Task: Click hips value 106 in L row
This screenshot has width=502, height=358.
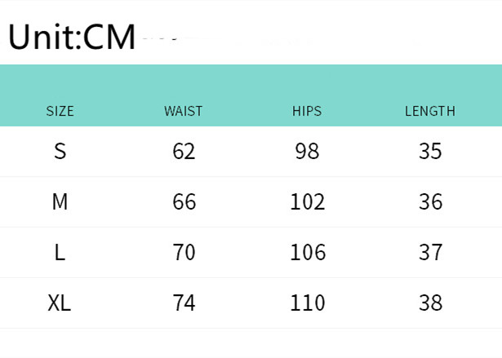Action: 308,252
